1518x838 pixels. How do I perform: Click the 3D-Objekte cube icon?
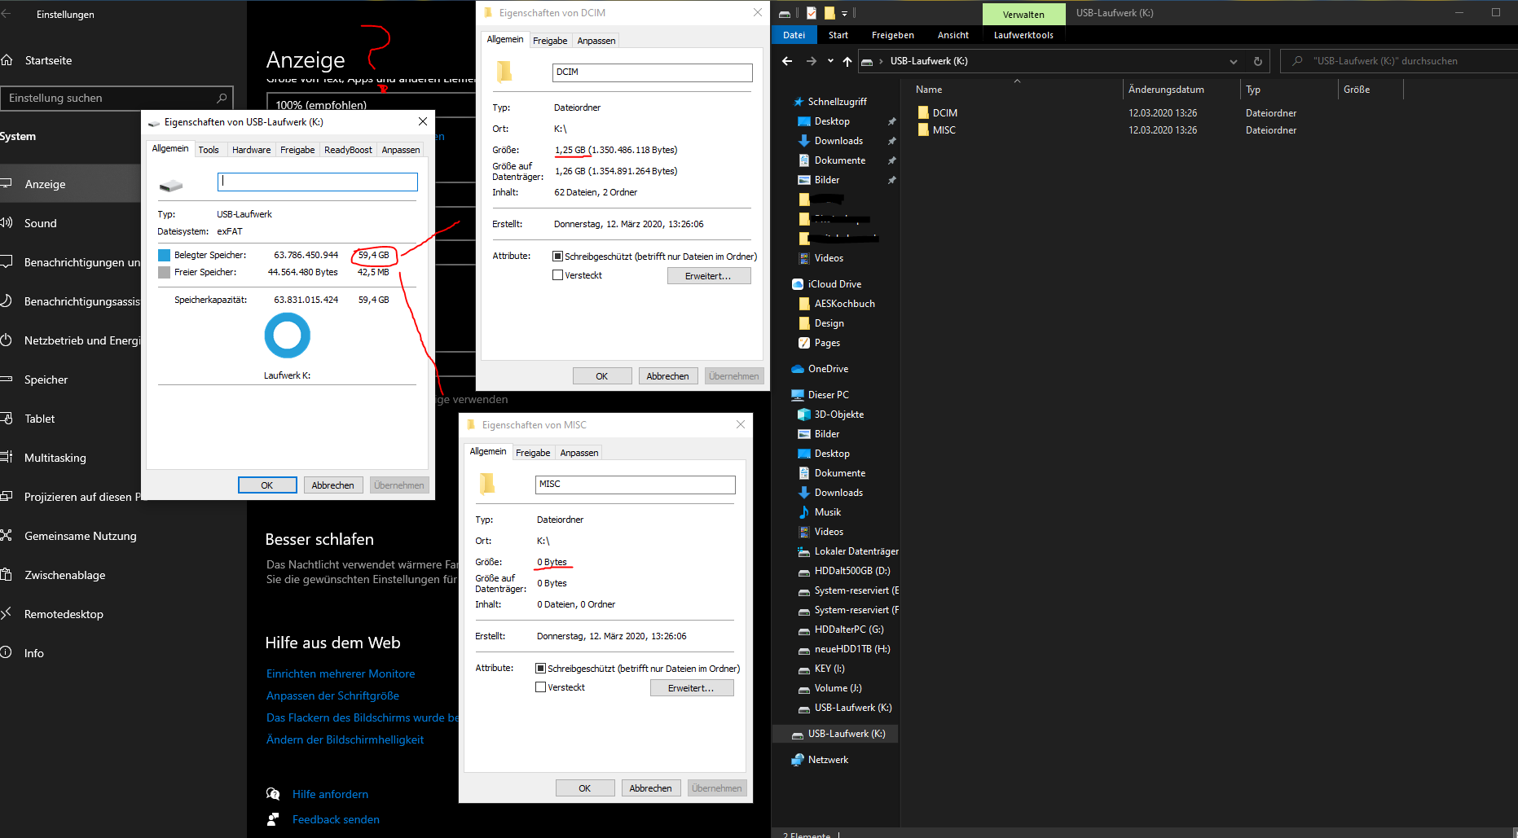click(x=804, y=415)
